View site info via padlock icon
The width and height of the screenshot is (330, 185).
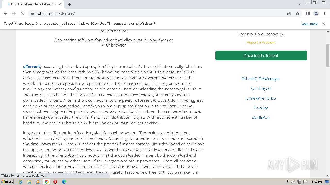click(x=32, y=13)
